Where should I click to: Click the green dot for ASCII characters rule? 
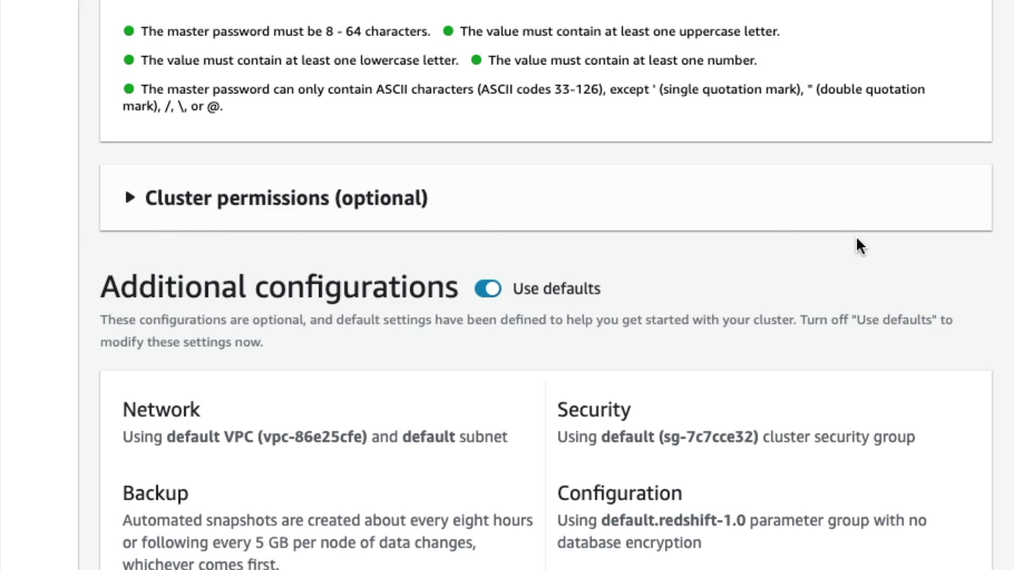click(129, 89)
